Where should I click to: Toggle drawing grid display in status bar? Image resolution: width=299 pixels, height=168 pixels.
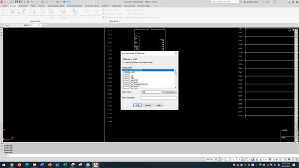tap(216, 160)
